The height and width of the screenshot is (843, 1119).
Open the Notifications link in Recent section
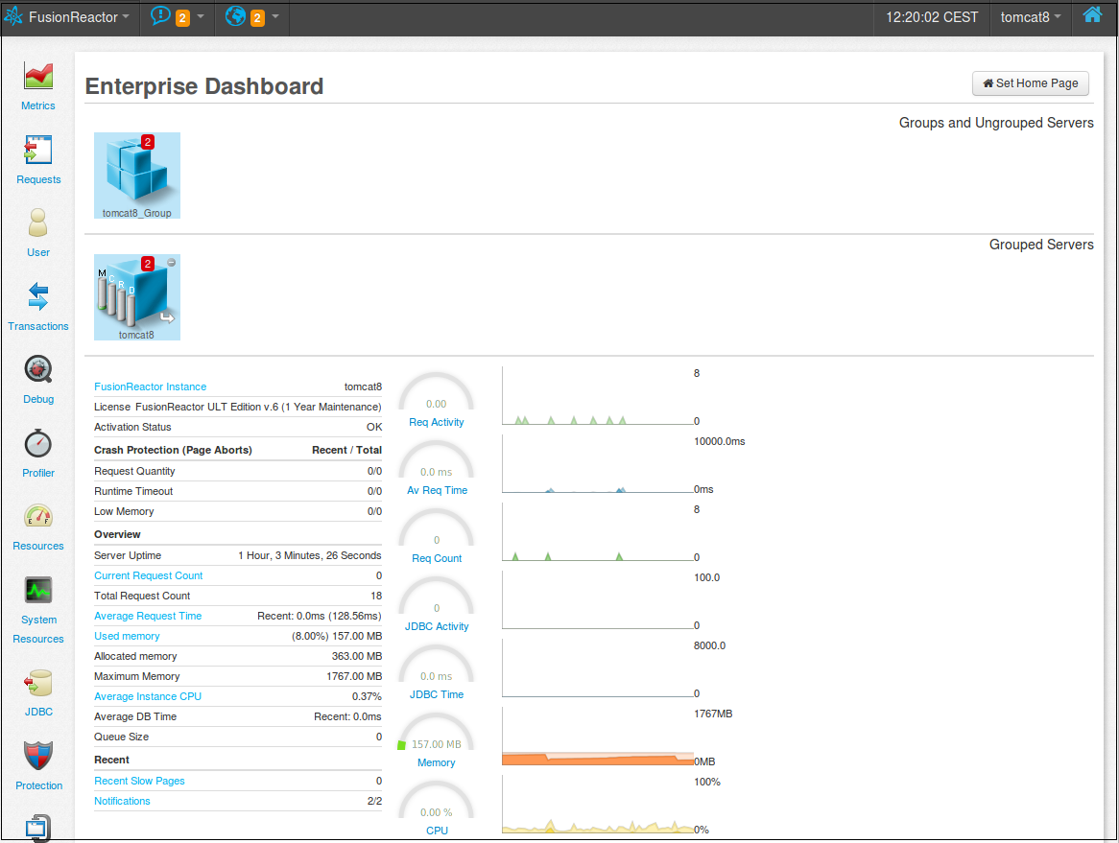click(122, 801)
